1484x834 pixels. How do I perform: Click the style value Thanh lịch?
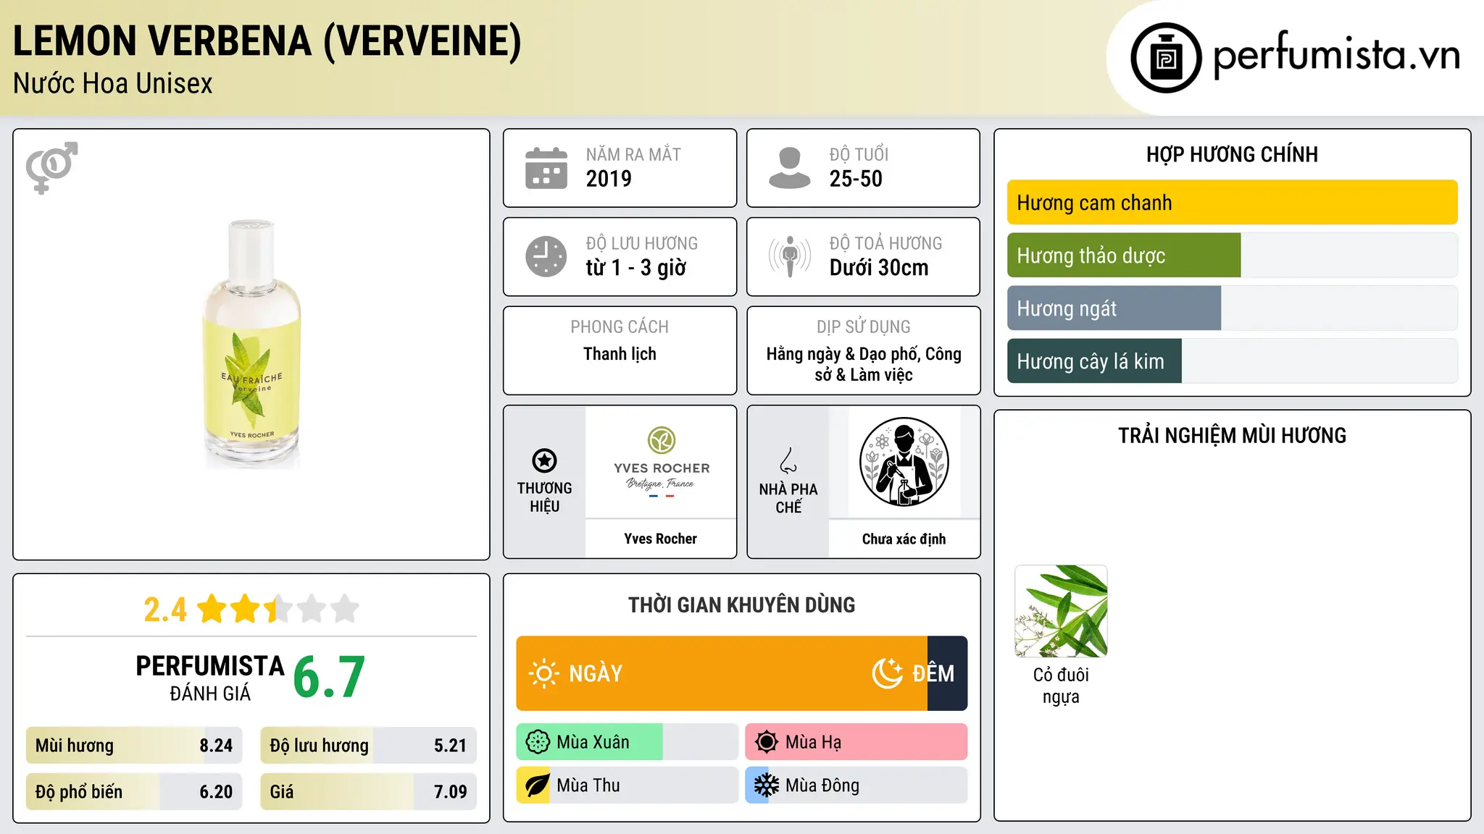[x=620, y=354]
